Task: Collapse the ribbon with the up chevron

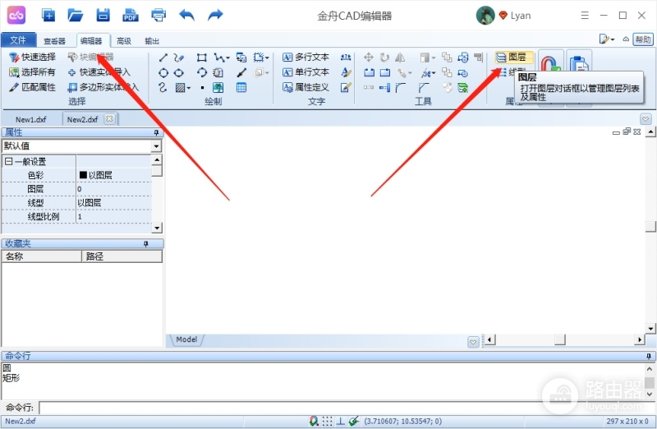Action: pyautogui.click(x=626, y=39)
